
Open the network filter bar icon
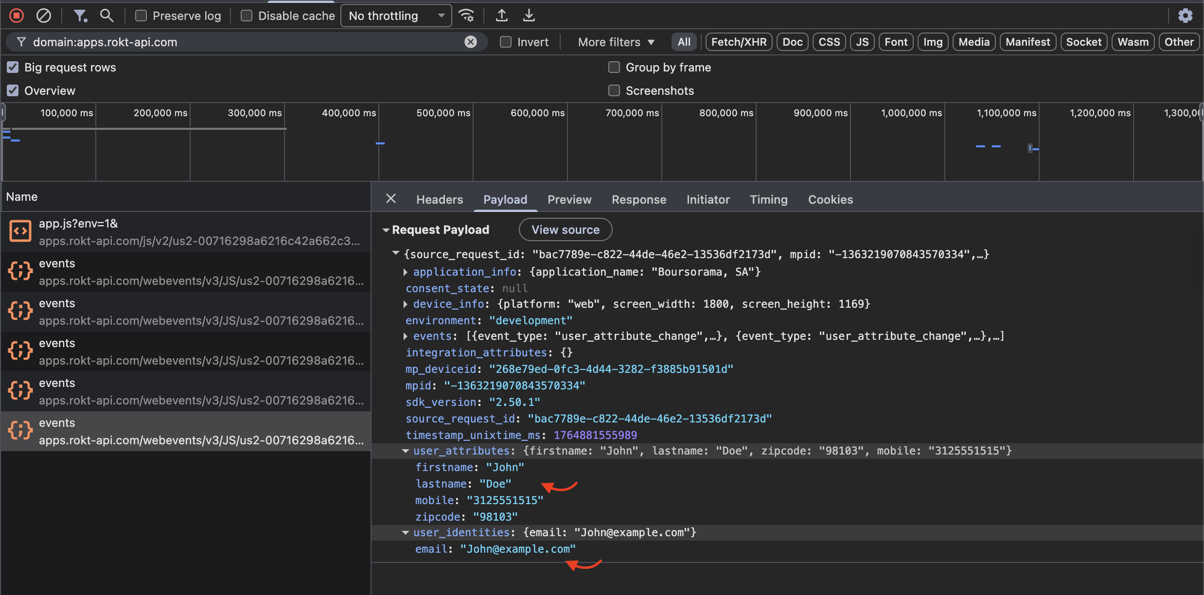point(80,15)
